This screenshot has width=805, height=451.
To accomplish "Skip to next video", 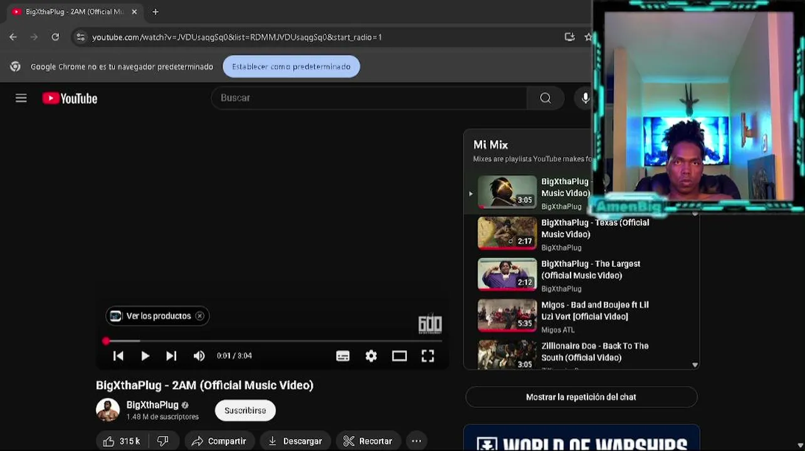I will pos(171,356).
